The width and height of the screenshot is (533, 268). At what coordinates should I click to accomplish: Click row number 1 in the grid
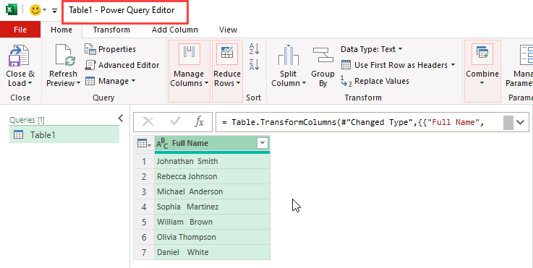tap(144, 161)
